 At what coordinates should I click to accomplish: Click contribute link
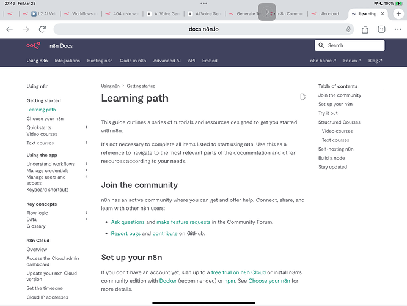pyautogui.click(x=165, y=233)
